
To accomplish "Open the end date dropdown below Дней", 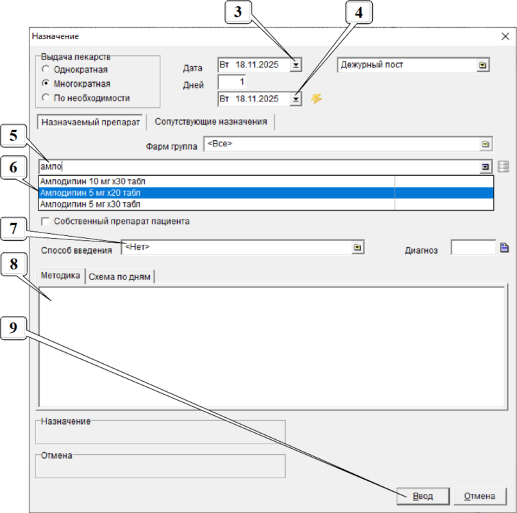I will click(295, 99).
